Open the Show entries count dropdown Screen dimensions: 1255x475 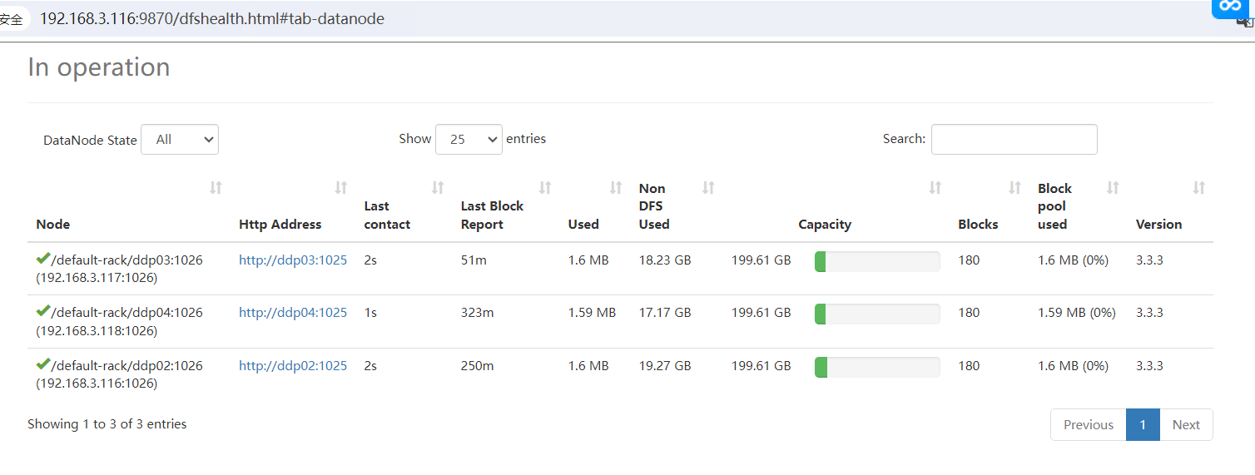click(x=469, y=140)
